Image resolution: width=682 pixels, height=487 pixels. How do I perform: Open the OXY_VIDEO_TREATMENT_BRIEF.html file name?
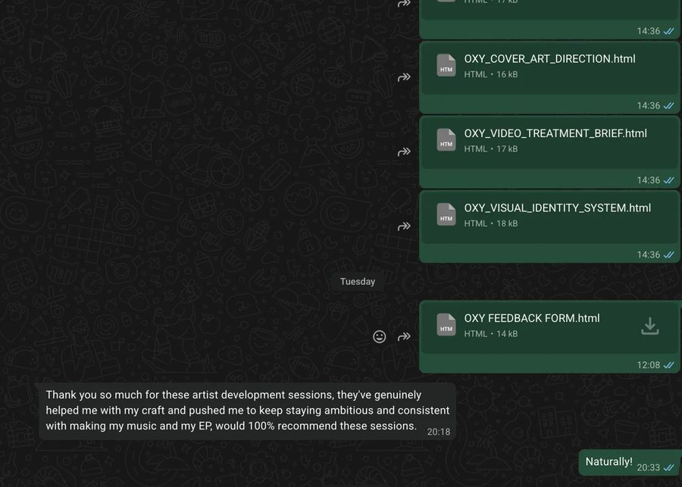[x=555, y=133]
